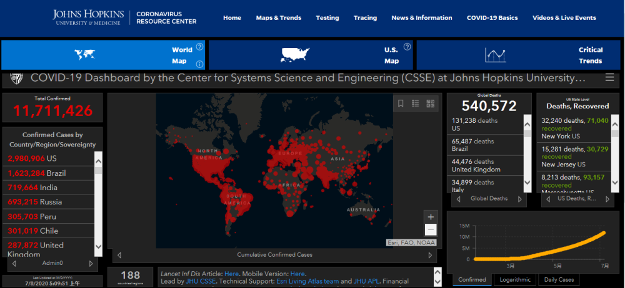Open the map legend list icon

pos(416,103)
